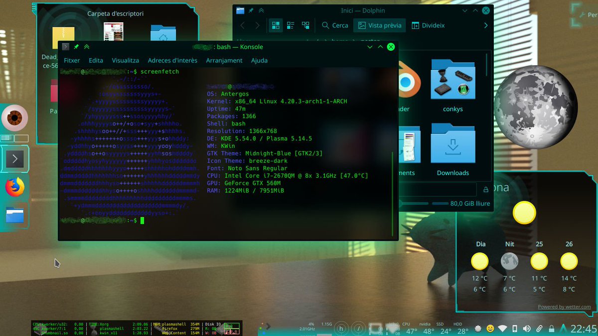Click the 80,0 GiB lliure space text

pos(470,204)
